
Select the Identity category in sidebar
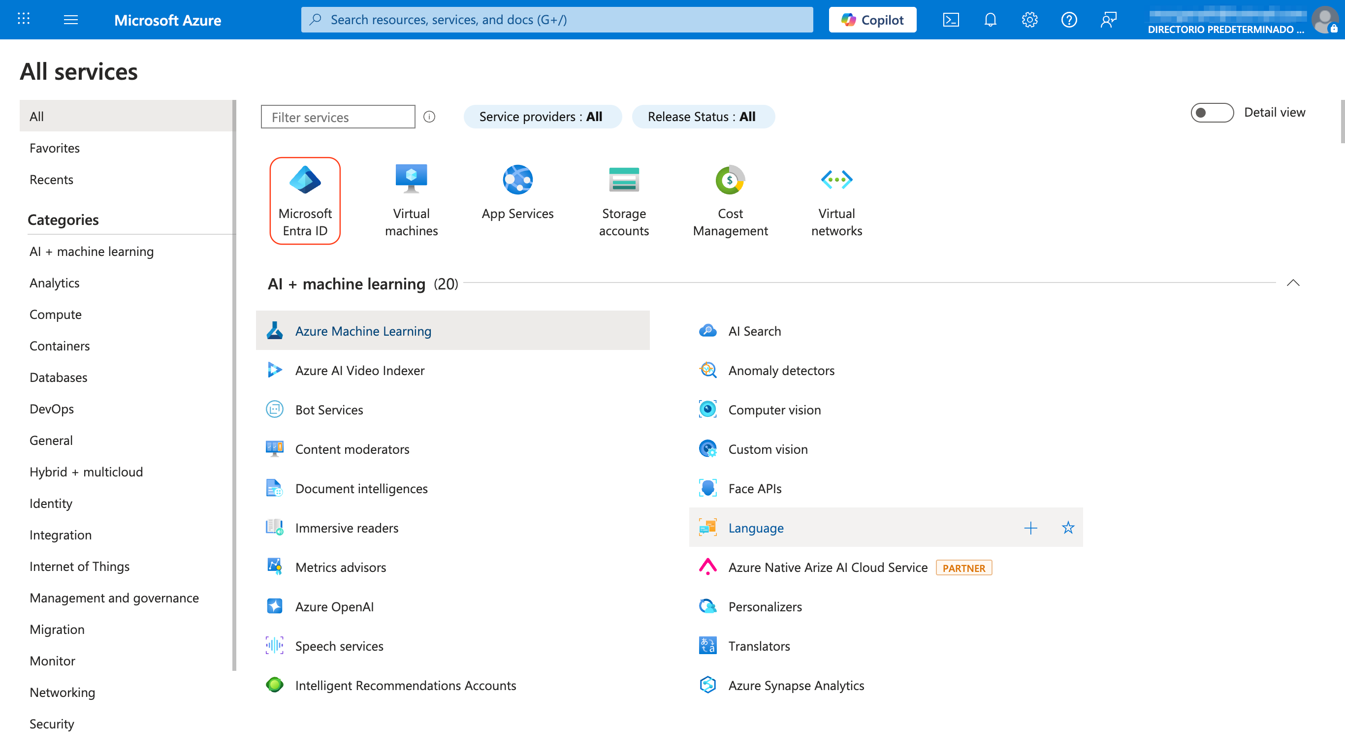(51, 504)
